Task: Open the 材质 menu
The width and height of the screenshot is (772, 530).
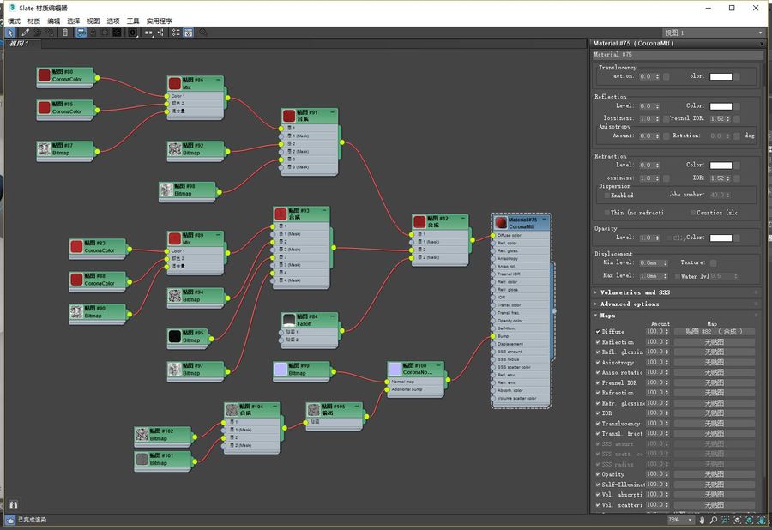Action: coord(34,21)
